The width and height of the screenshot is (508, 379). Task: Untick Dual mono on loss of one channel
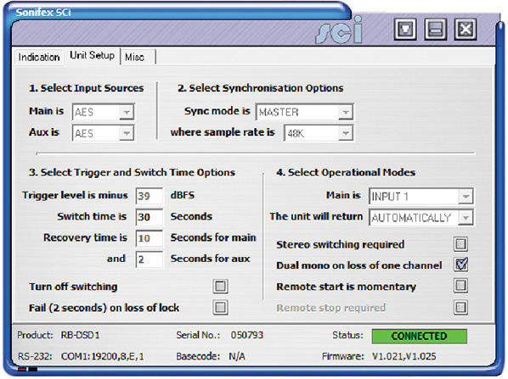point(460,265)
